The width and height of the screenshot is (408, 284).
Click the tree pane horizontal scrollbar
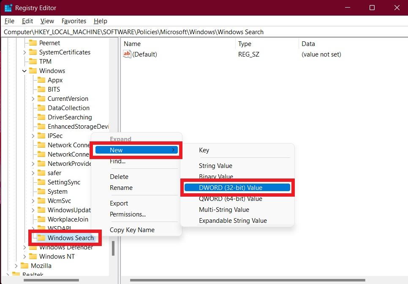pos(51,280)
